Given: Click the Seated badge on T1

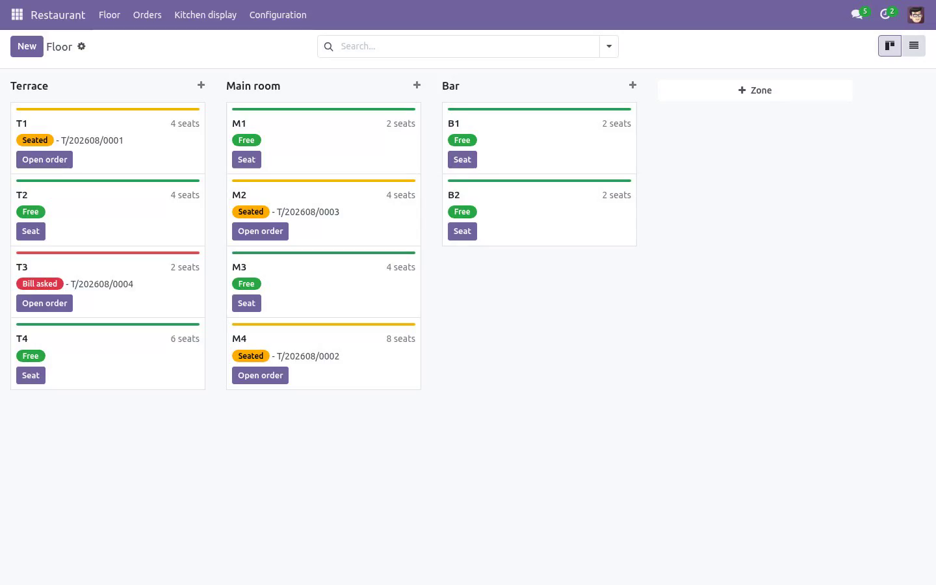Looking at the screenshot, I should (x=34, y=140).
